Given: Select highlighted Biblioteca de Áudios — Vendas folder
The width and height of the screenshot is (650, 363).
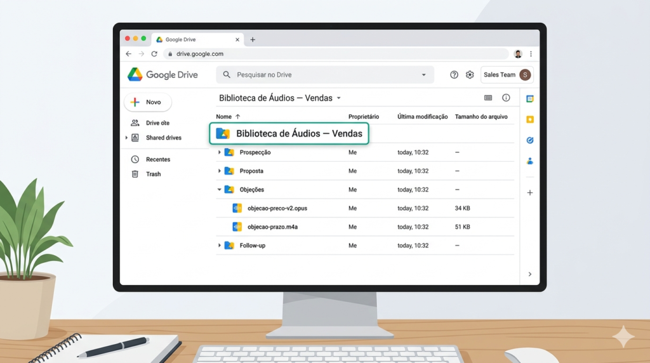Looking at the screenshot, I should pos(289,133).
